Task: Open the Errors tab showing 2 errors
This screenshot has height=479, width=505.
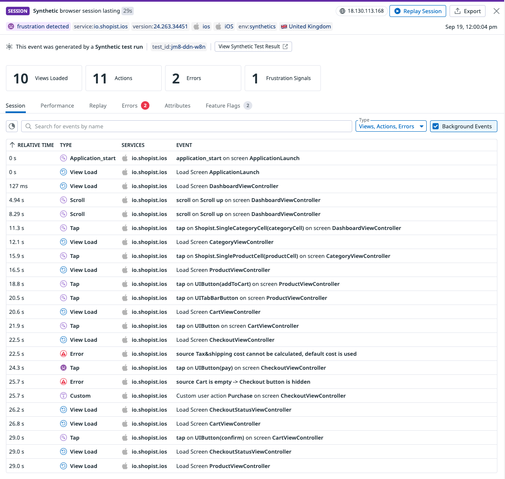Action: coord(129,105)
